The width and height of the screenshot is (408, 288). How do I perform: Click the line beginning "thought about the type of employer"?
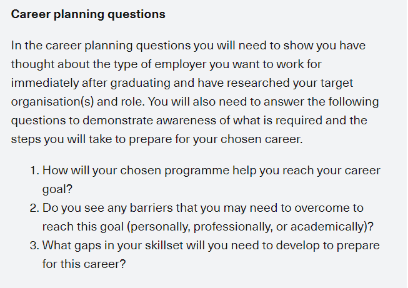pyautogui.click(x=166, y=64)
